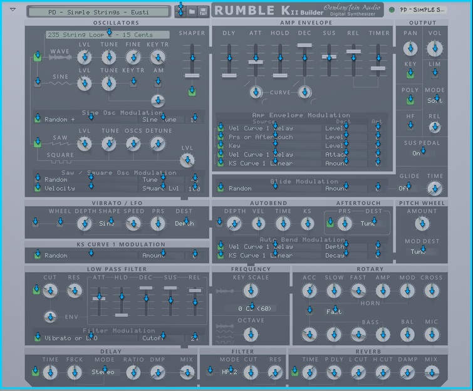Click the Frequency OCTAVE knob
Viewport: 473px width, 391px height.
(251, 334)
